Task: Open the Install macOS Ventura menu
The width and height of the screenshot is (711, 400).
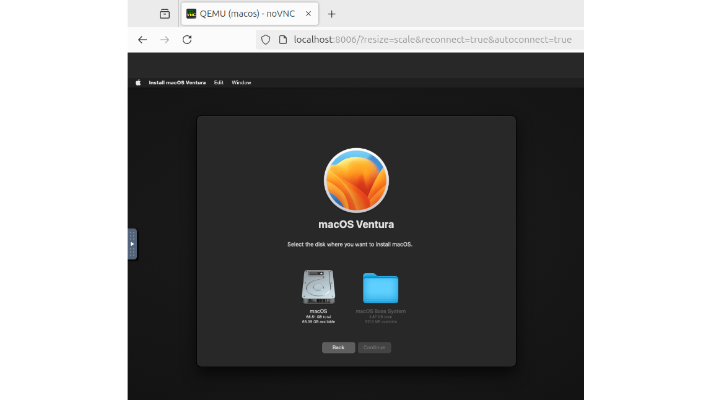Action: [x=177, y=82]
